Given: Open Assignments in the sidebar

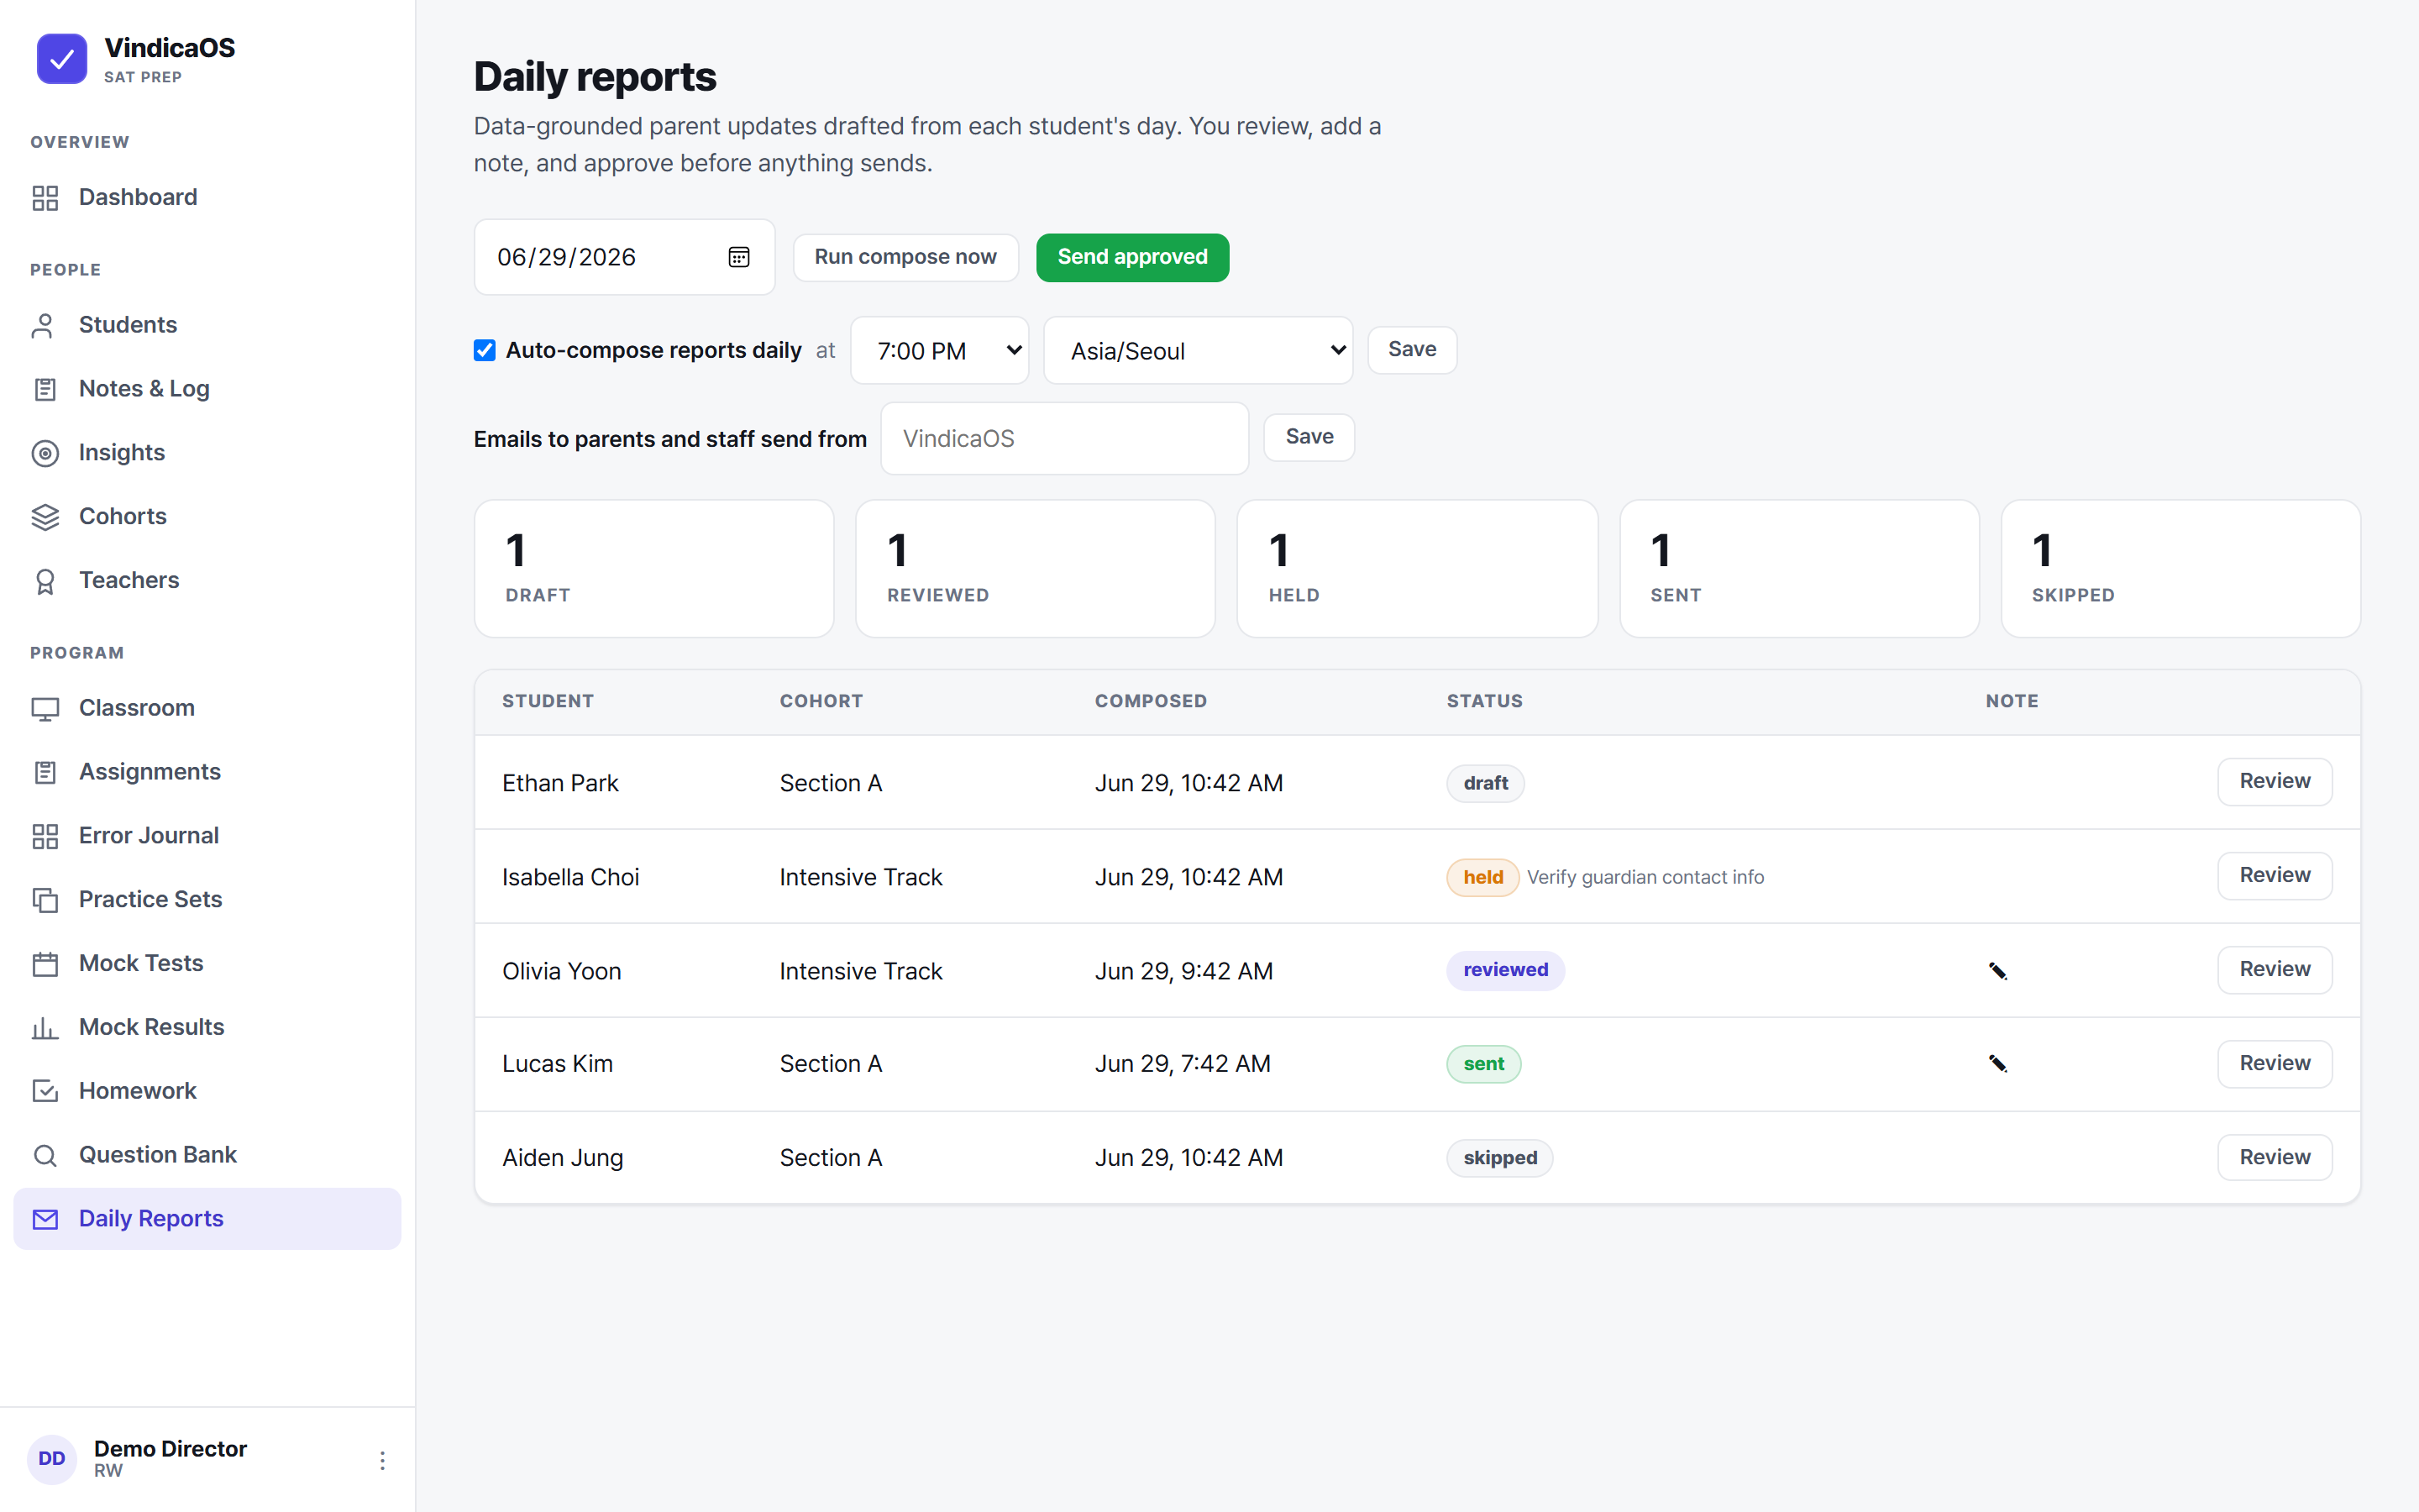Looking at the screenshot, I should 207,772.
